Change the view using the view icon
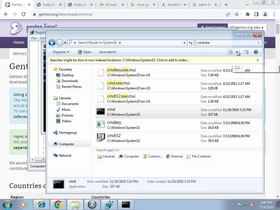The image size is (280, 210). [231, 52]
